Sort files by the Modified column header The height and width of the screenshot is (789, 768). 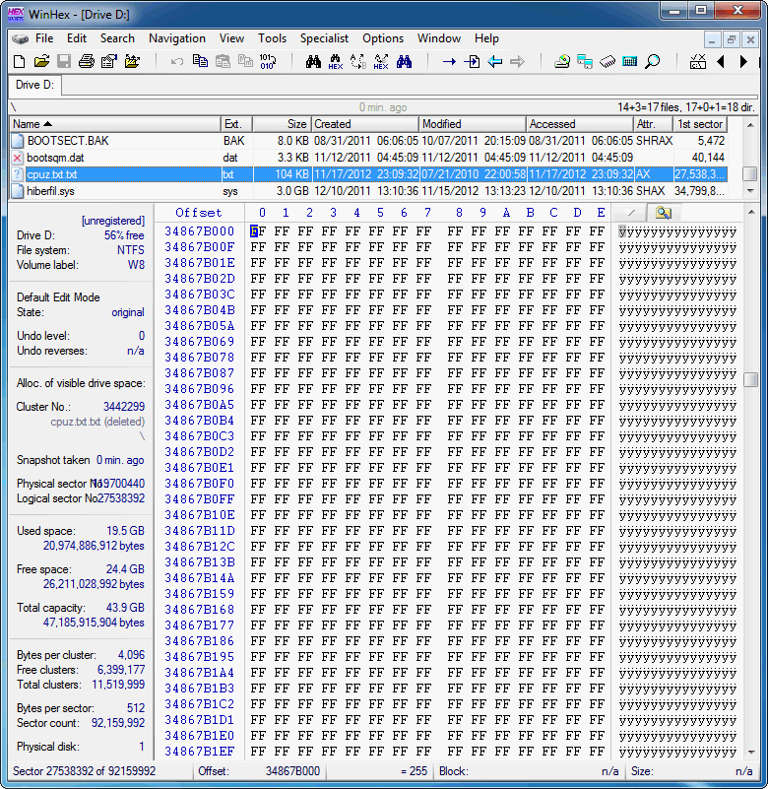tap(472, 124)
